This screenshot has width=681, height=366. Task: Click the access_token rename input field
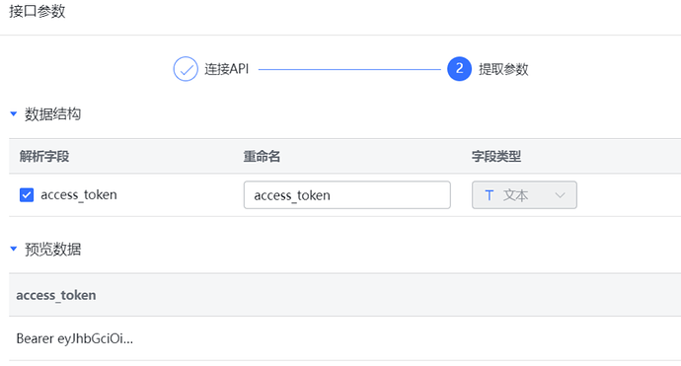tap(347, 195)
